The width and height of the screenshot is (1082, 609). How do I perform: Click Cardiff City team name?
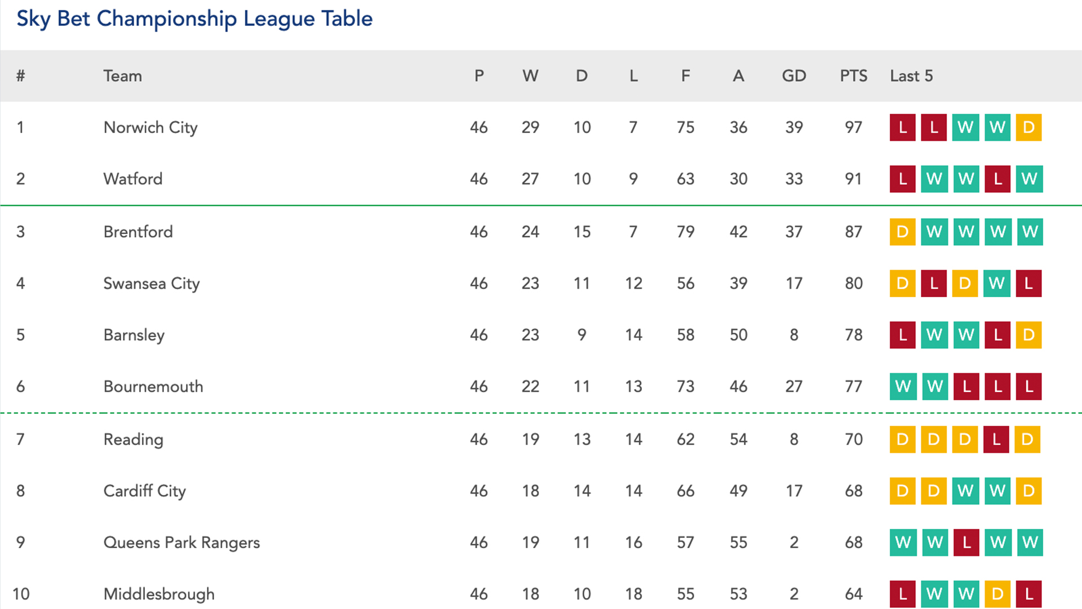(144, 491)
